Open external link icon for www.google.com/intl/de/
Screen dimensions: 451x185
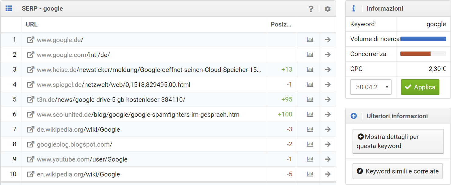(30, 55)
